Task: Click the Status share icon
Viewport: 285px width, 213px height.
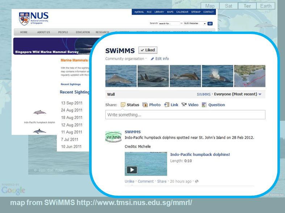Action: [123, 105]
